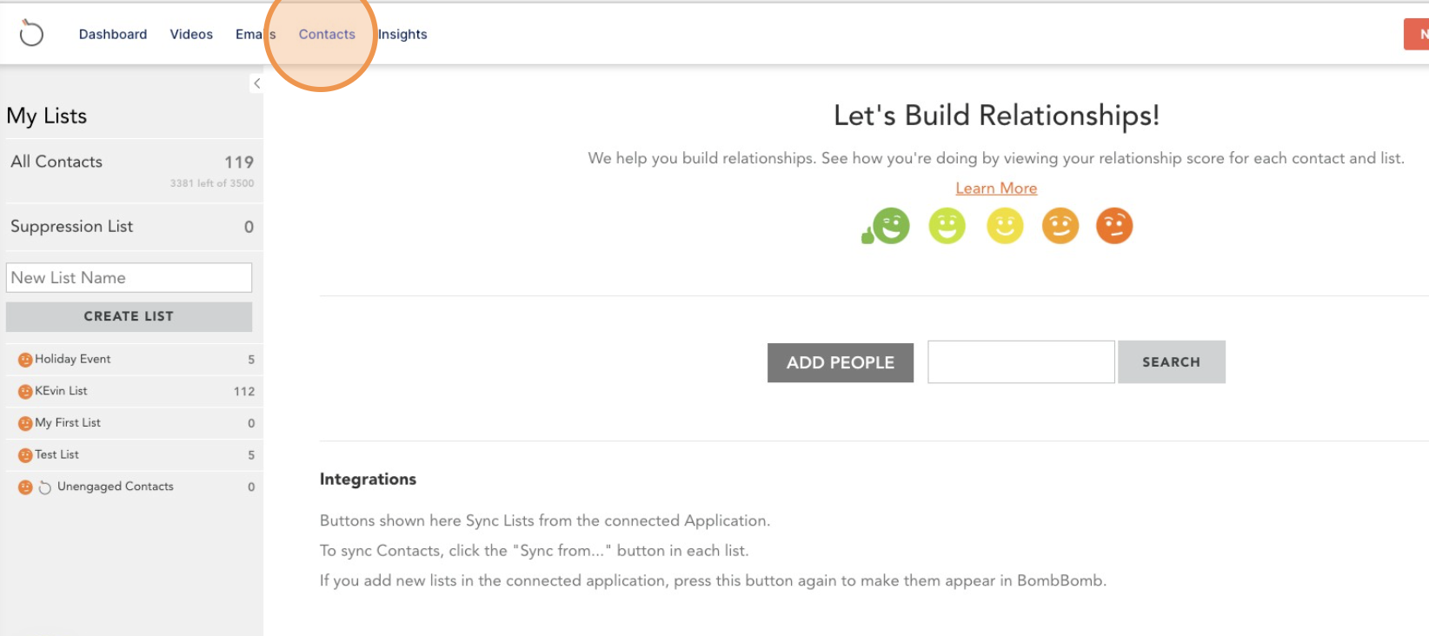Screen dimensions: 1429x636
Task: Click the Let's Build Relationships heading
Action: click(x=996, y=116)
